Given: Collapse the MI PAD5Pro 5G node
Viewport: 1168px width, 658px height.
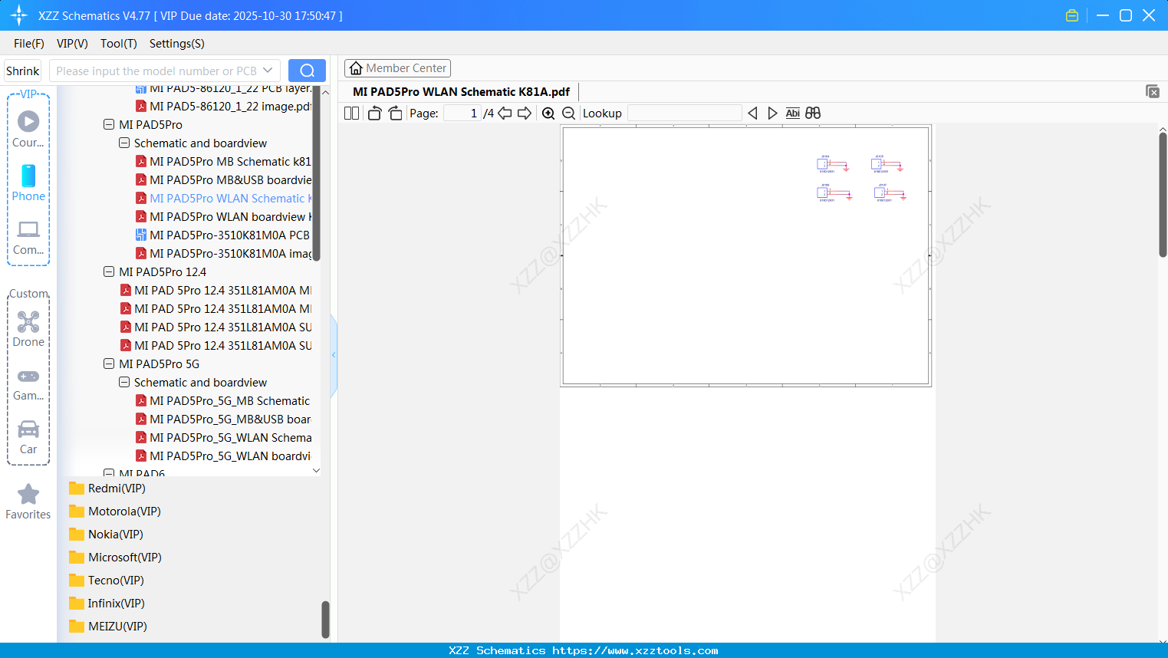Looking at the screenshot, I should (x=109, y=364).
